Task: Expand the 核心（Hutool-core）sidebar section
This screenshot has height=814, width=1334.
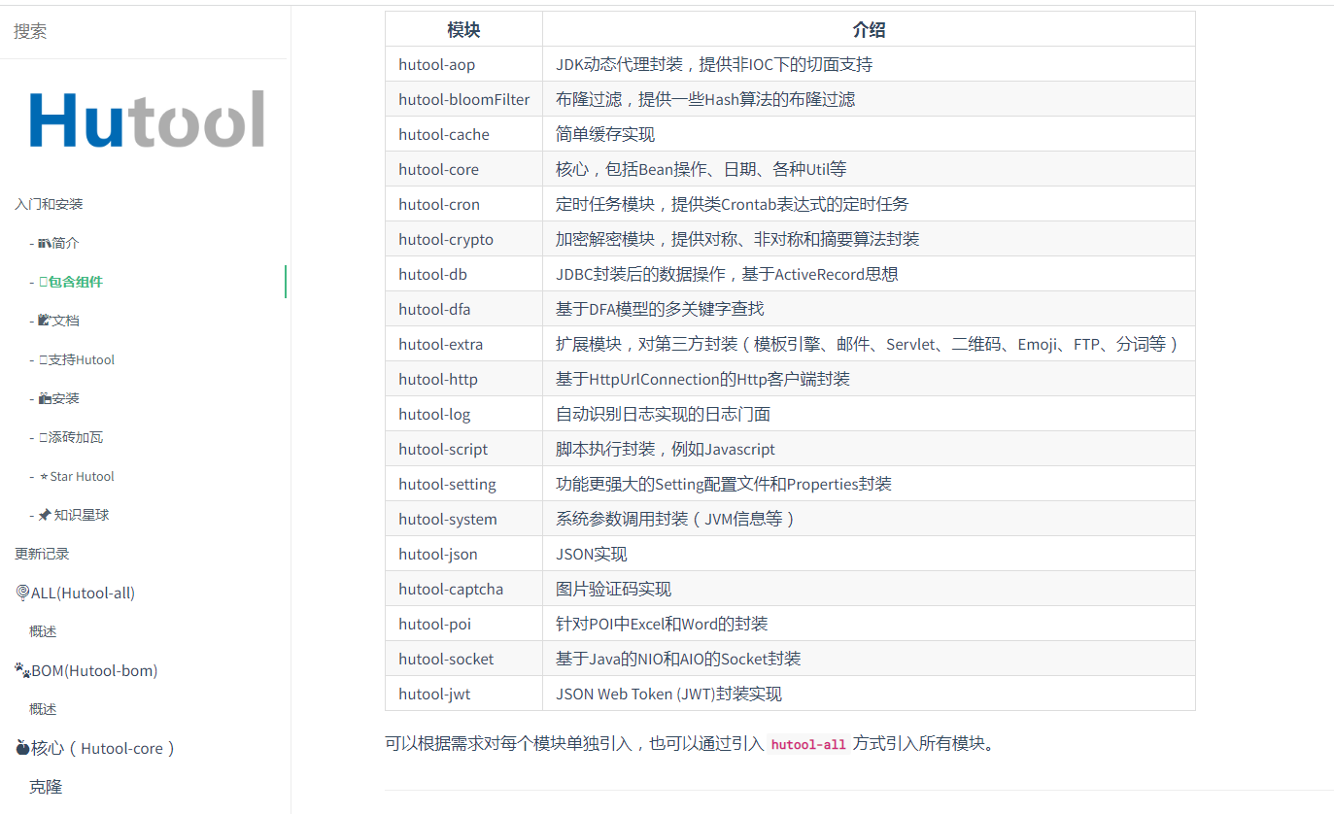Action: pyautogui.click(x=95, y=748)
